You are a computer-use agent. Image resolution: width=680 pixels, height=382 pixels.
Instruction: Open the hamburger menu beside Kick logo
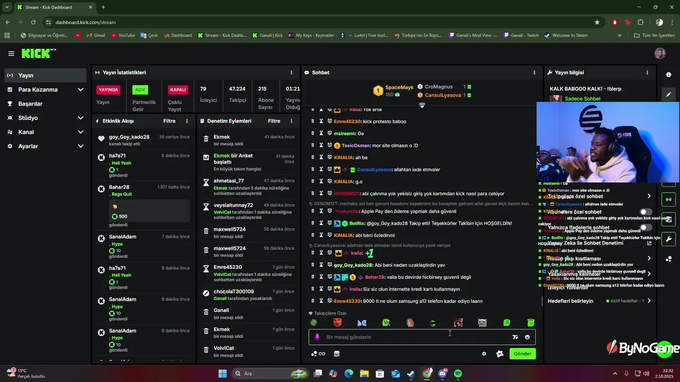click(11, 54)
